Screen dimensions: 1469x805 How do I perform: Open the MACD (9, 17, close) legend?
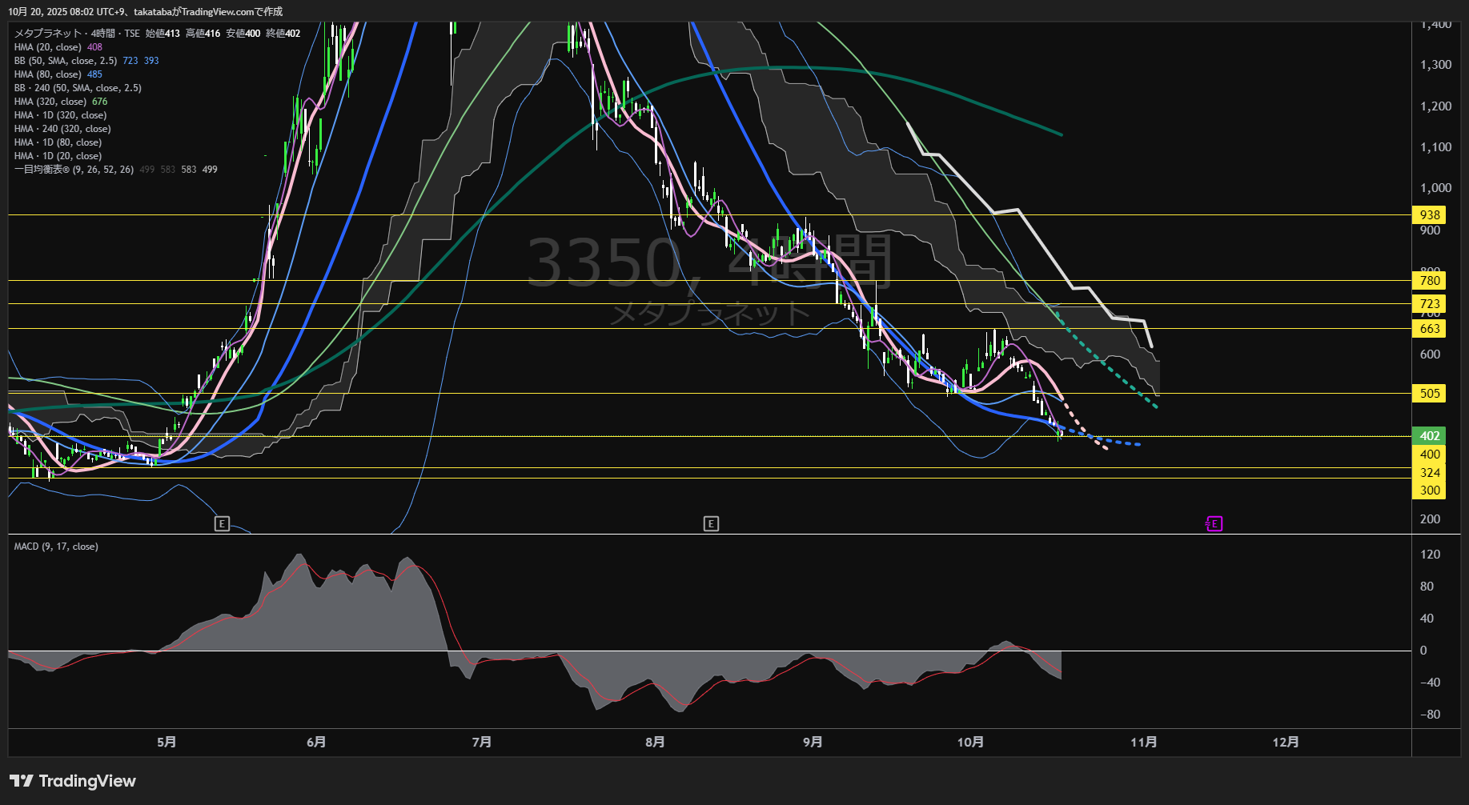[56, 547]
